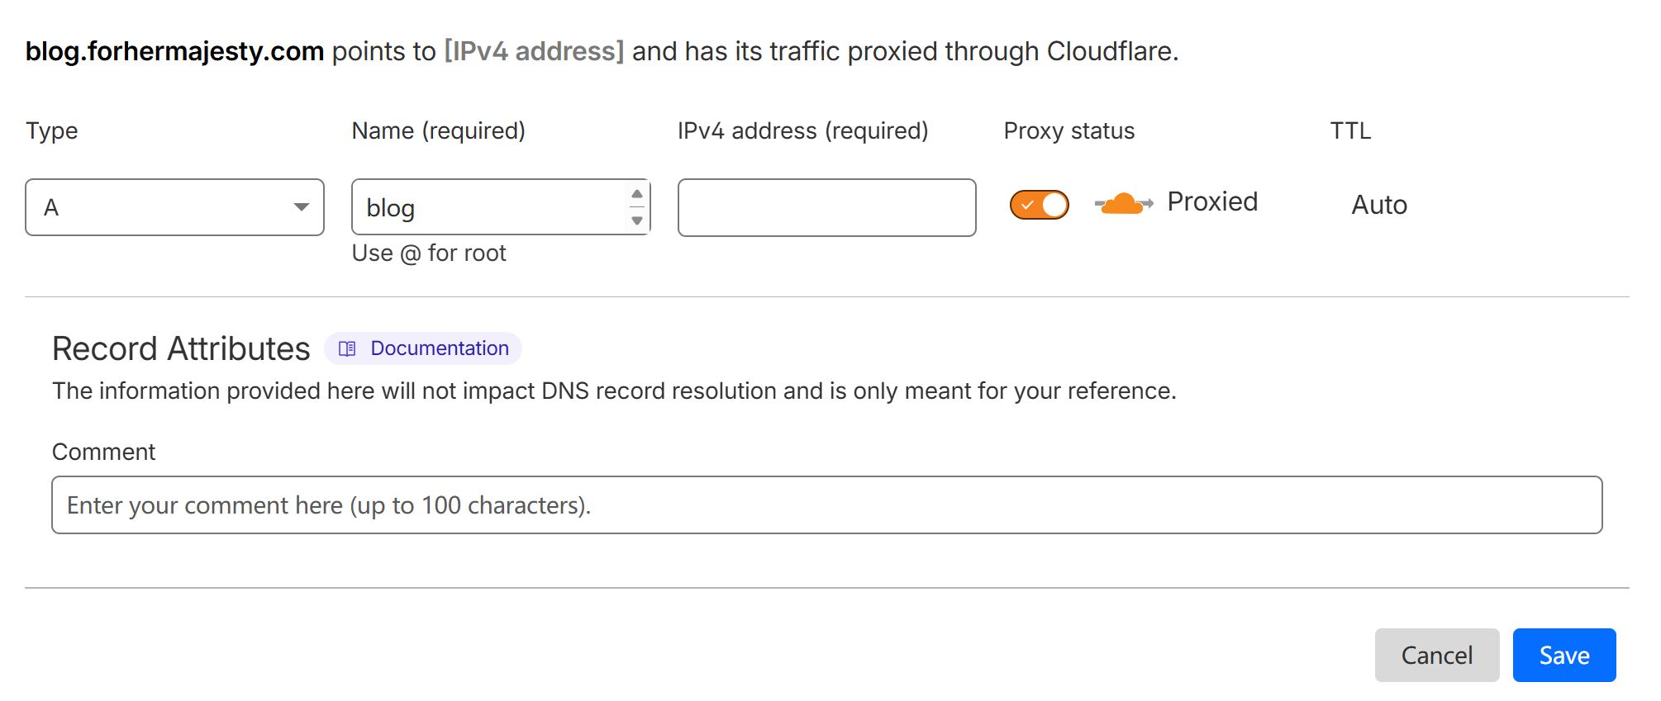This screenshot has height=701, width=1661.
Task: Click the orange Cloudflare cloud icon
Action: (1122, 203)
